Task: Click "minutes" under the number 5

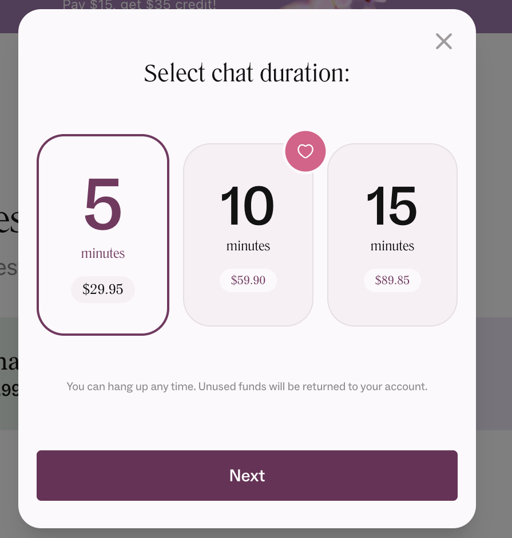Action: [x=103, y=253]
